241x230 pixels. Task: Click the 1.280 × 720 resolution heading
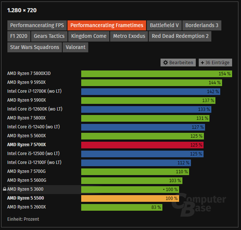22,10
